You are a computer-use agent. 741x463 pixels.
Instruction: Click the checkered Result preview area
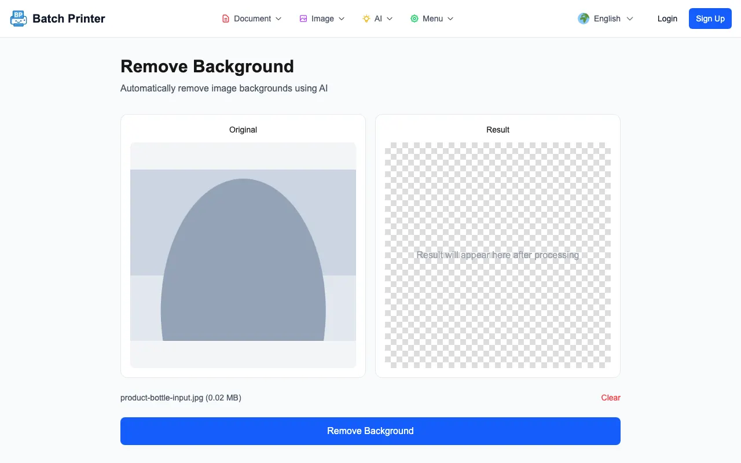(x=498, y=255)
